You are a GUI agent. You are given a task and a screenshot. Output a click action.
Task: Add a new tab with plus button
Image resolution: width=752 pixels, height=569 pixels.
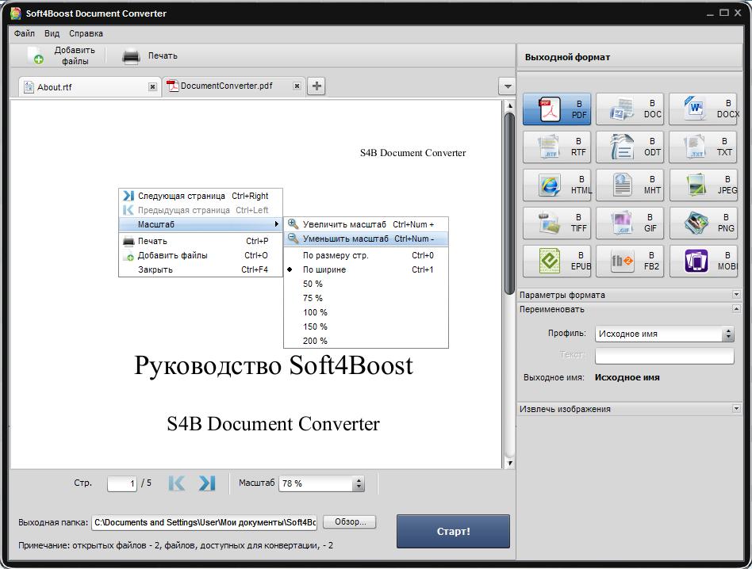(317, 86)
